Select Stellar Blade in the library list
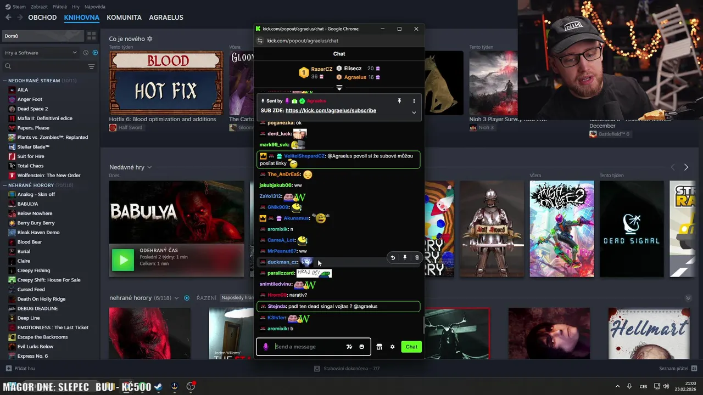Image resolution: width=703 pixels, height=395 pixels. click(33, 147)
